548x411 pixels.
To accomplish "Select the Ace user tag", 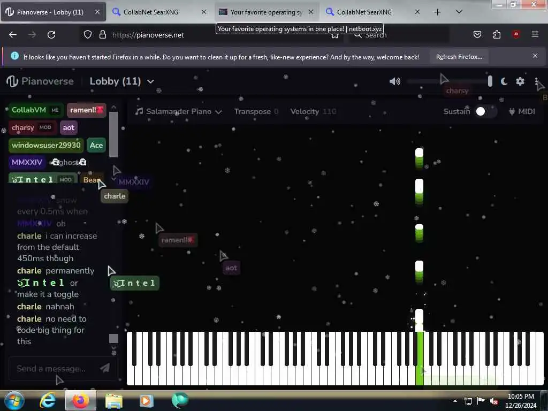I will [x=96, y=145].
